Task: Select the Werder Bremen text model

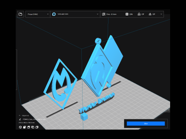Action: 96,103
